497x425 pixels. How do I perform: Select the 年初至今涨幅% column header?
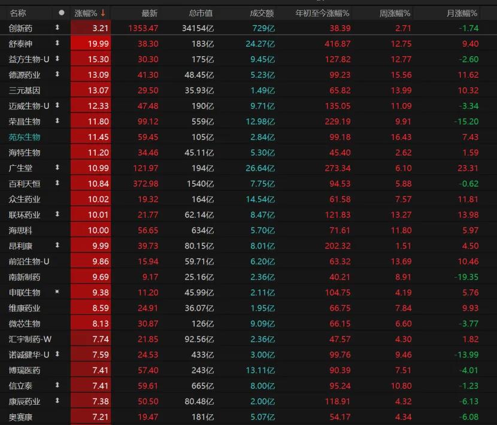pyautogui.click(x=322, y=13)
